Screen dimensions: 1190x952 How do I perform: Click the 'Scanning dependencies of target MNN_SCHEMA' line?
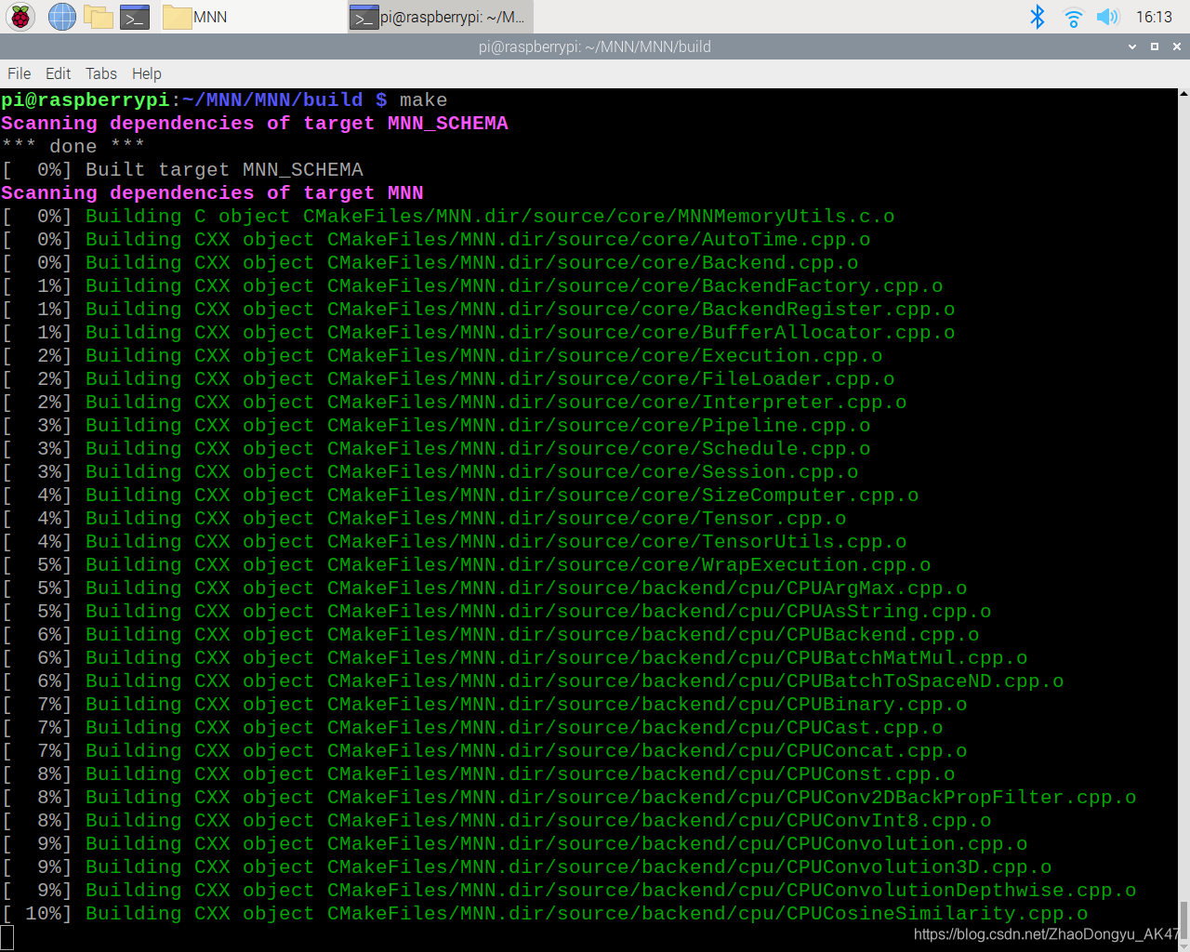[255, 124]
